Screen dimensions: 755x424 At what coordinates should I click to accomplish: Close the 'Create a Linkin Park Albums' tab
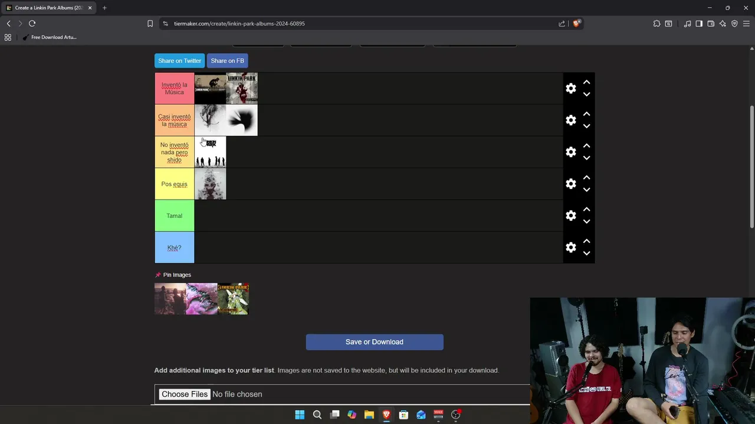(90, 8)
